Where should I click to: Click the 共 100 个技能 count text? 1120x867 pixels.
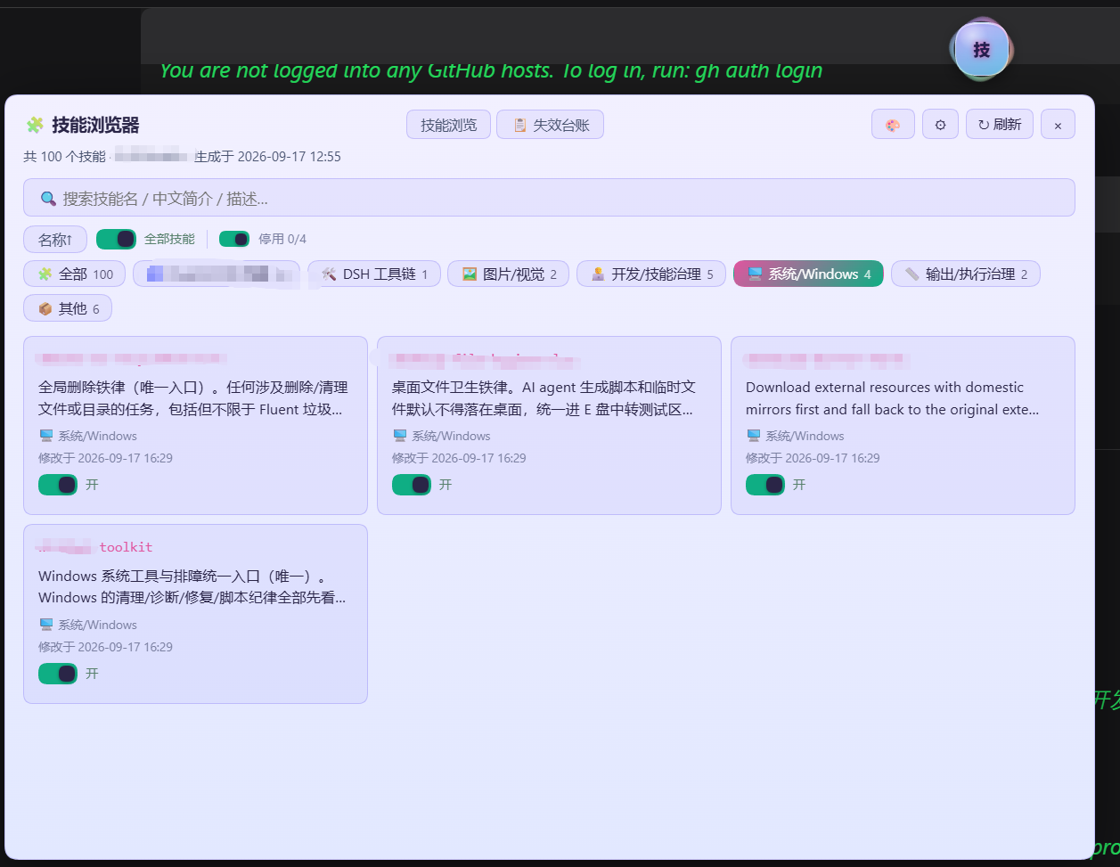pyautogui.click(x=64, y=157)
